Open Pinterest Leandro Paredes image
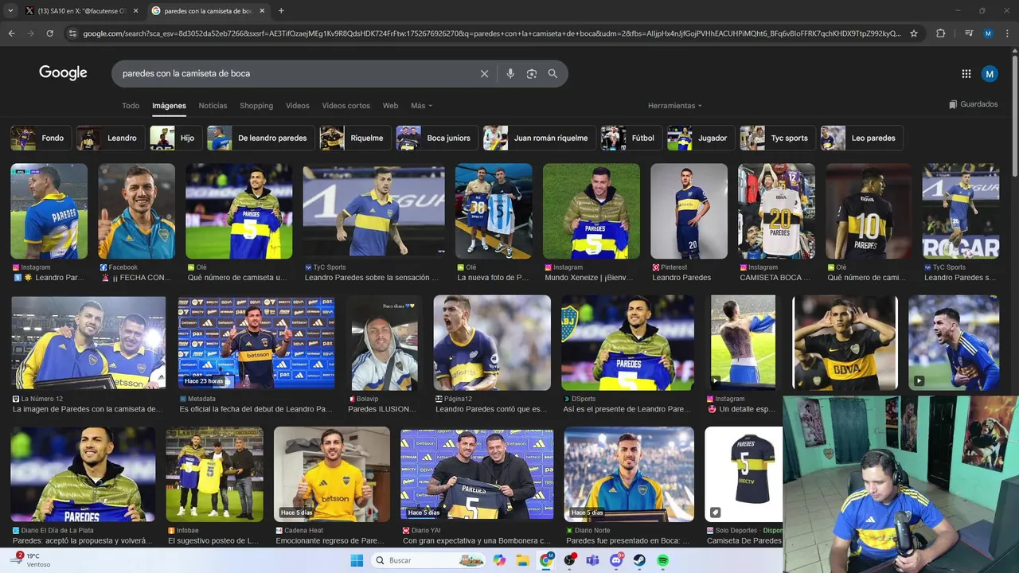The height and width of the screenshot is (573, 1019). (689, 211)
